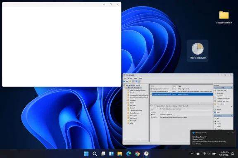Click Refresh in Actions pane

pos(218,109)
